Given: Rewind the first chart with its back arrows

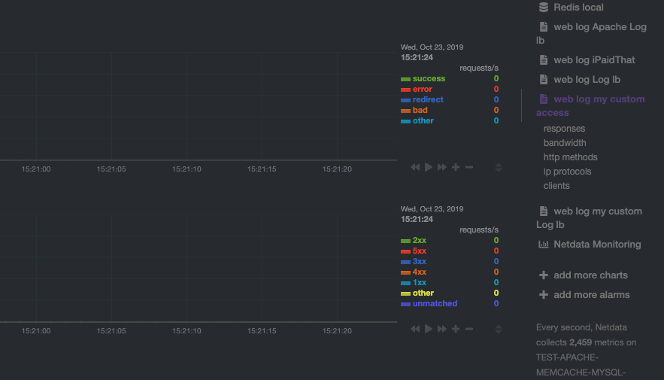Looking at the screenshot, I should [415, 167].
